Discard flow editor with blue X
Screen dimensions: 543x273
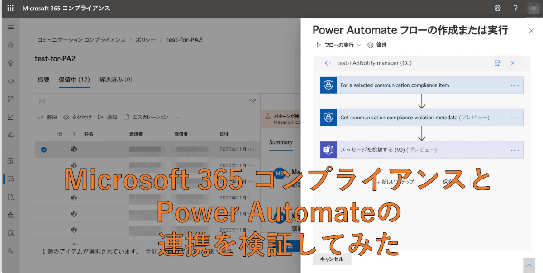click(513, 63)
